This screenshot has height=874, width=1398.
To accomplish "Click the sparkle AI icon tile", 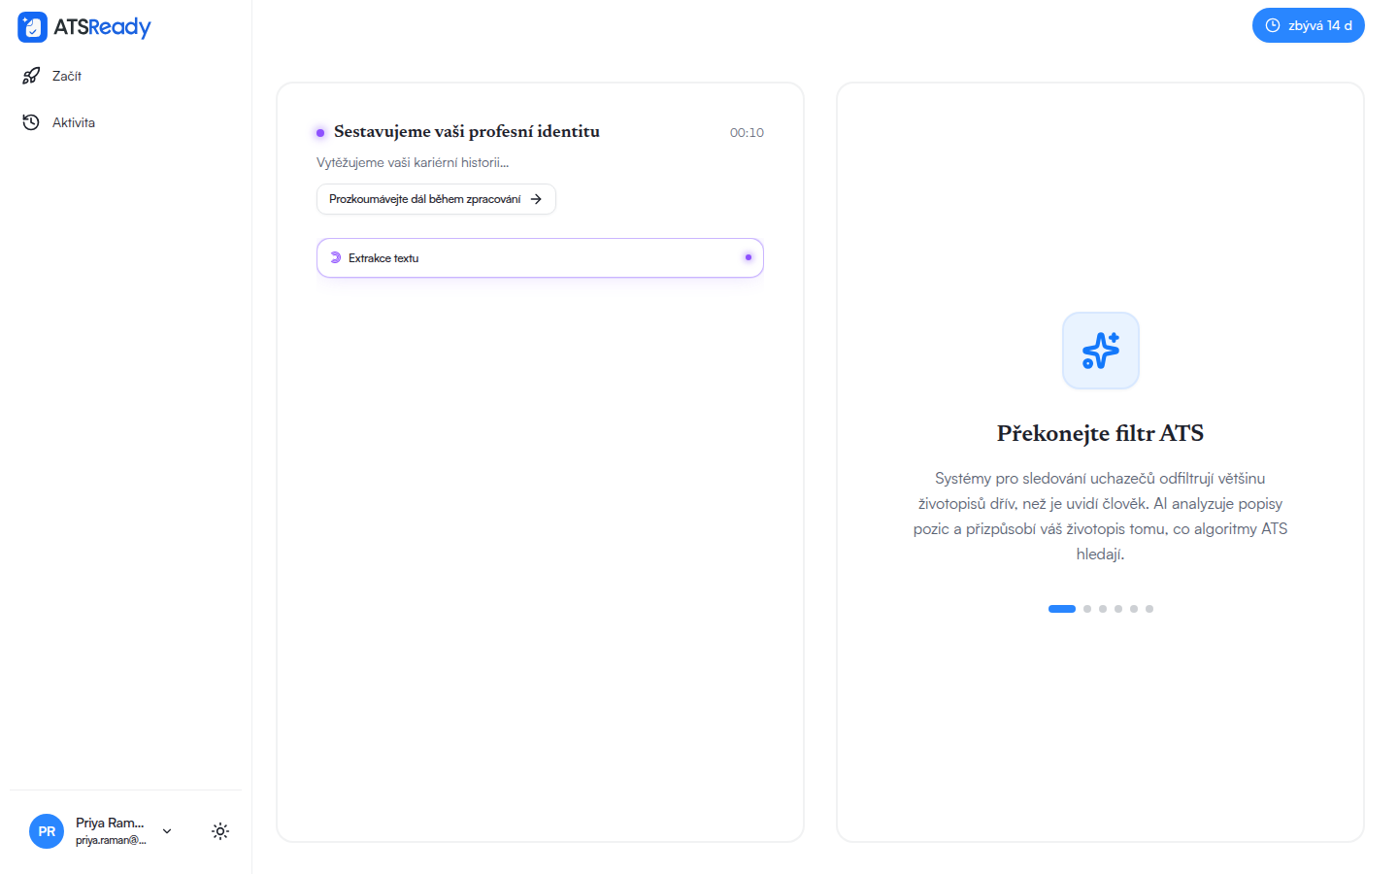I will 1101,351.
